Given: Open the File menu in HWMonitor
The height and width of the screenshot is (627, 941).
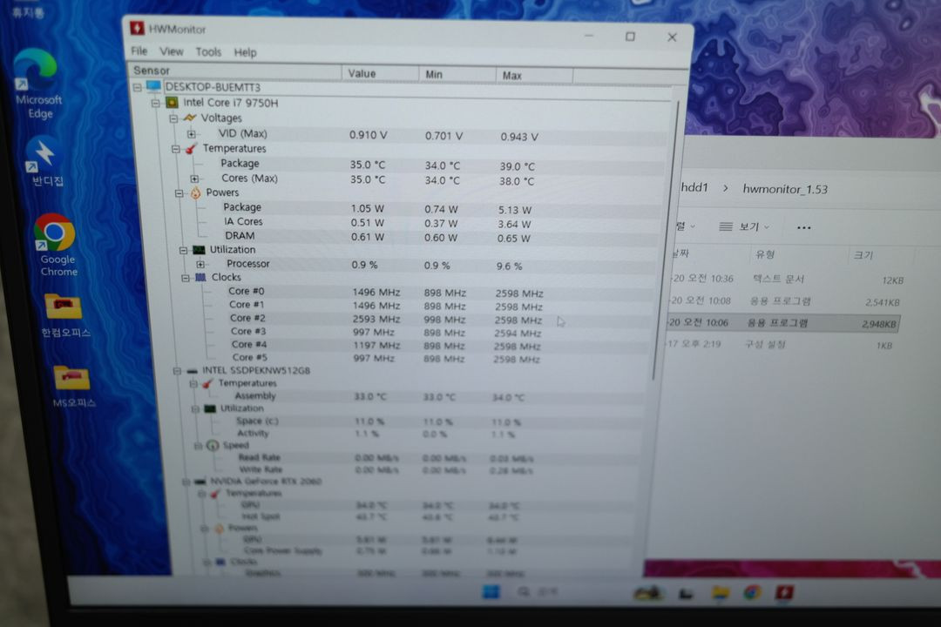Looking at the screenshot, I should point(138,51).
